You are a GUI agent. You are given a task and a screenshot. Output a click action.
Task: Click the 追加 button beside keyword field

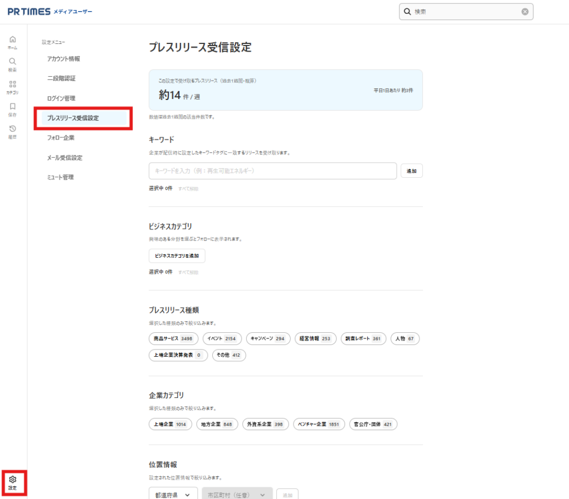(x=412, y=171)
